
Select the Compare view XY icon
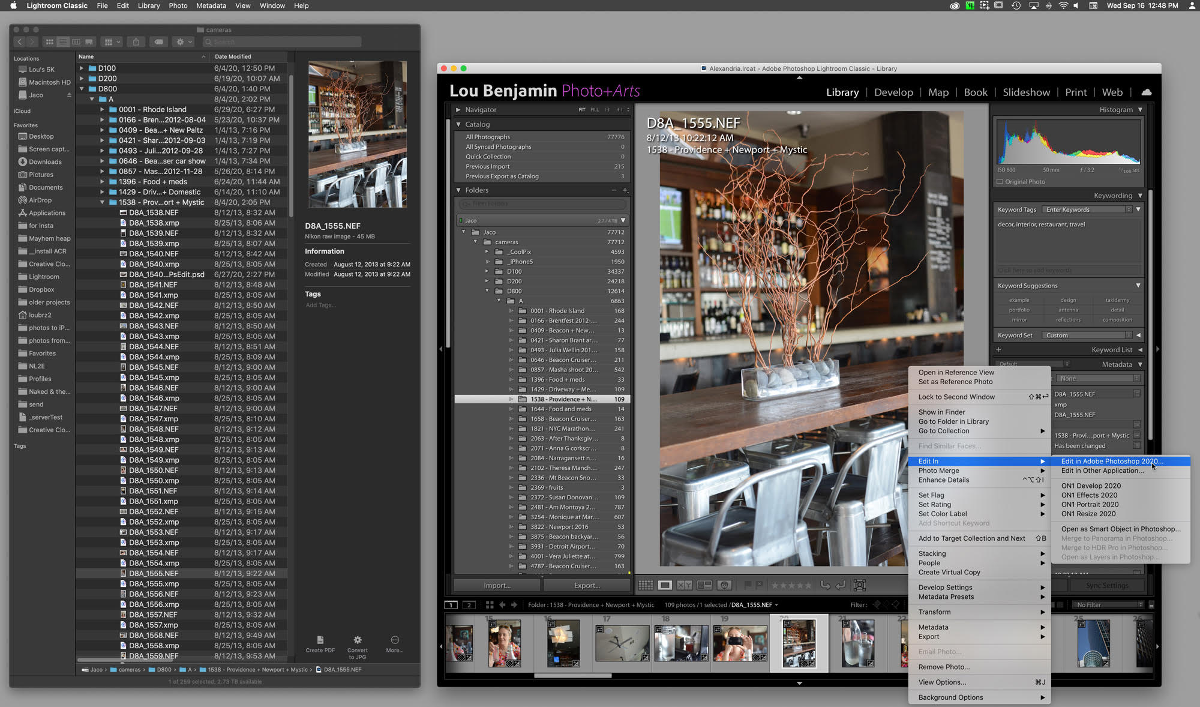(x=685, y=585)
